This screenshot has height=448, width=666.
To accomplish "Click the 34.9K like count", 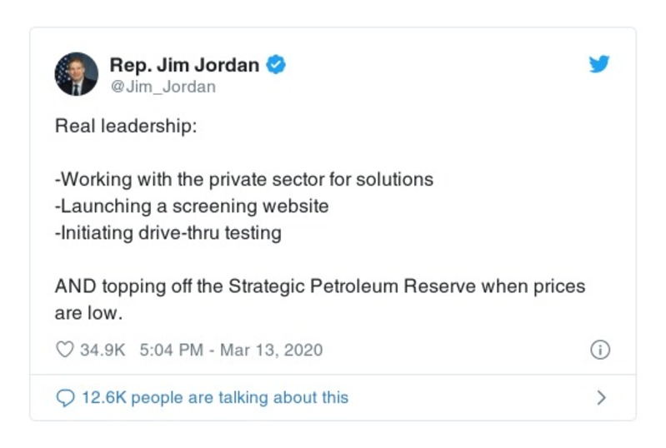I will coord(102,350).
